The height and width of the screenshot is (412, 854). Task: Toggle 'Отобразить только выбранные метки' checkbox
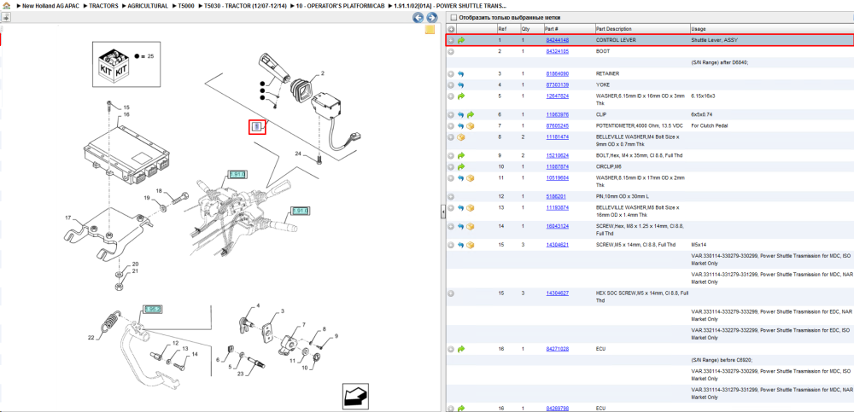click(453, 17)
